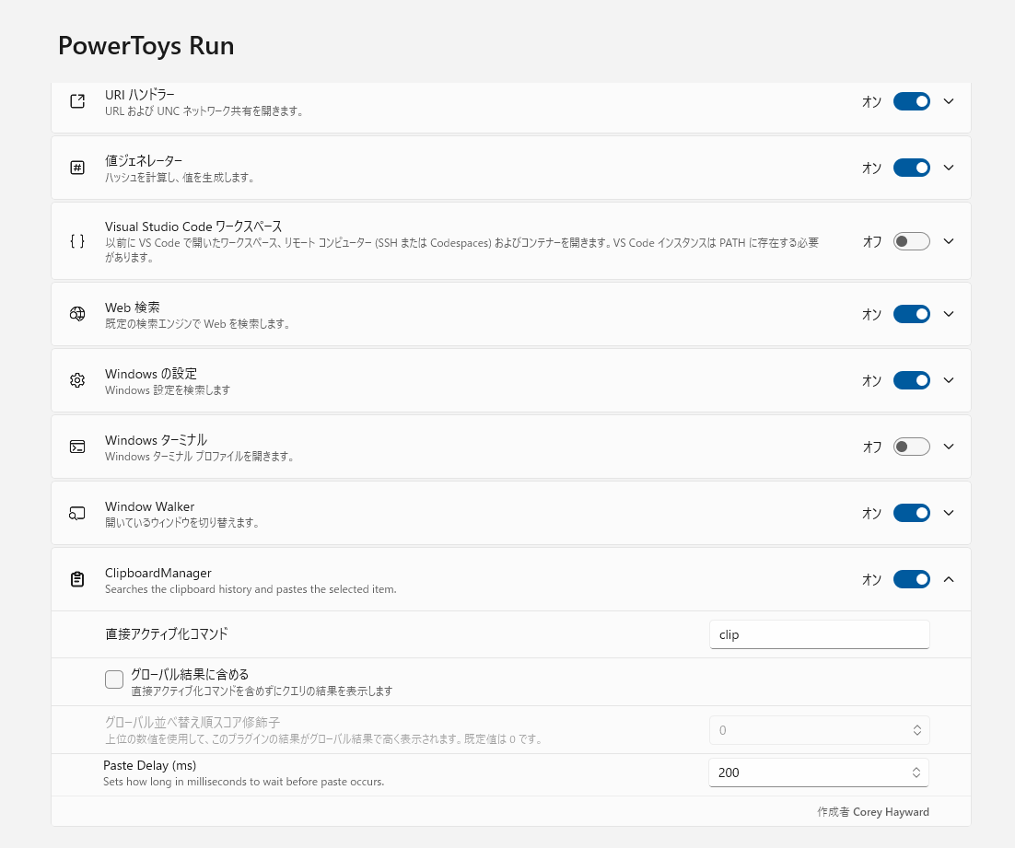This screenshot has height=848, width=1015.
Task: Enable Visual Studio Code ワークスペース toggle
Action: tap(912, 241)
